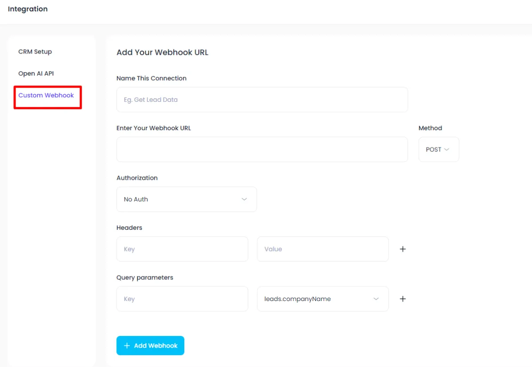The image size is (532, 367).
Task: Open the Authorization No Auth dropdown
Action: pos(186,199)
